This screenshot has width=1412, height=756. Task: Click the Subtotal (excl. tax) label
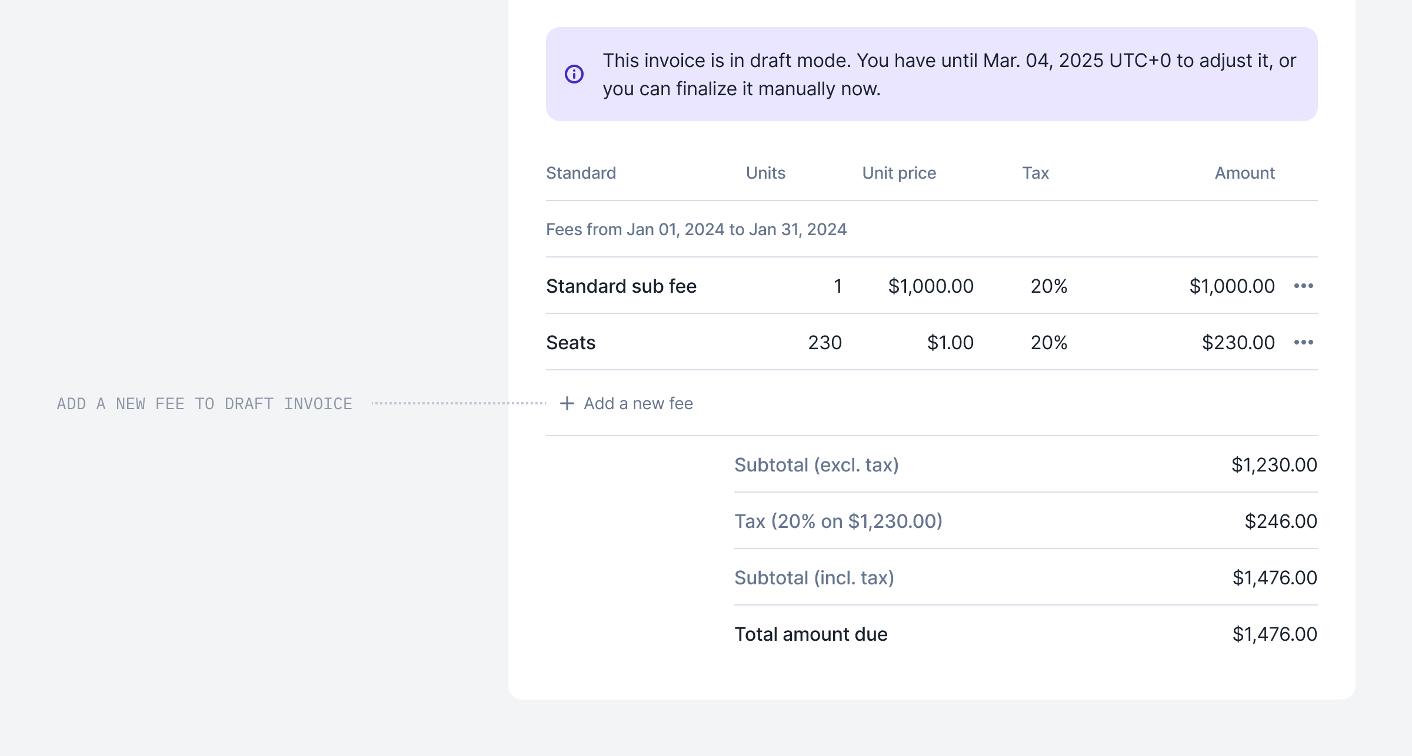[816, 465]
